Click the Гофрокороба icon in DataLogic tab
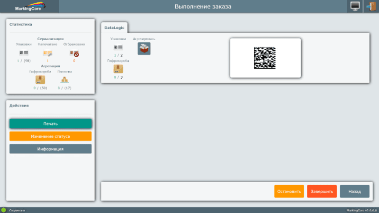 pyautogui.click(x=118, y=69)
